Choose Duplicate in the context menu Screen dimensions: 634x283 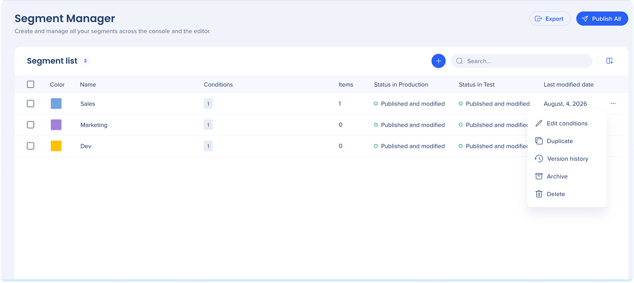tap(567, 141)
